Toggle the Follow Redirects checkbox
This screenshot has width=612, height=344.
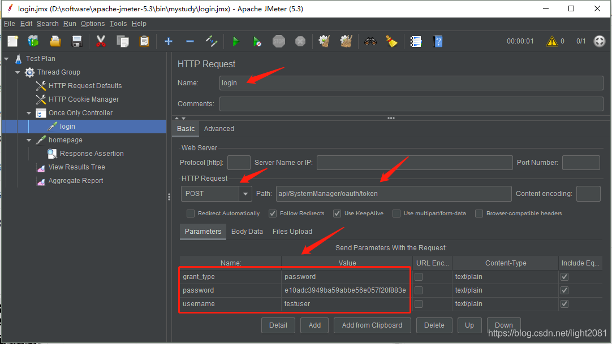(273, 214)
